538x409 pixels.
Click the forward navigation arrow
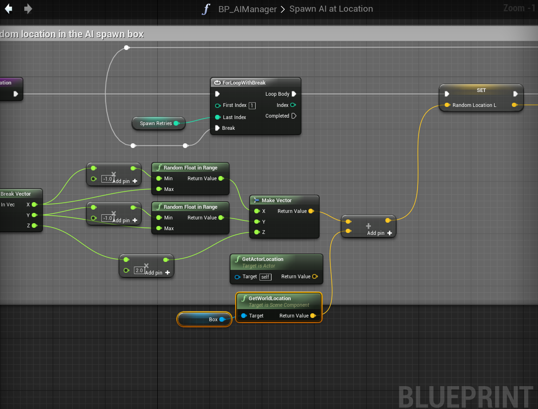[x=28, y=9]
